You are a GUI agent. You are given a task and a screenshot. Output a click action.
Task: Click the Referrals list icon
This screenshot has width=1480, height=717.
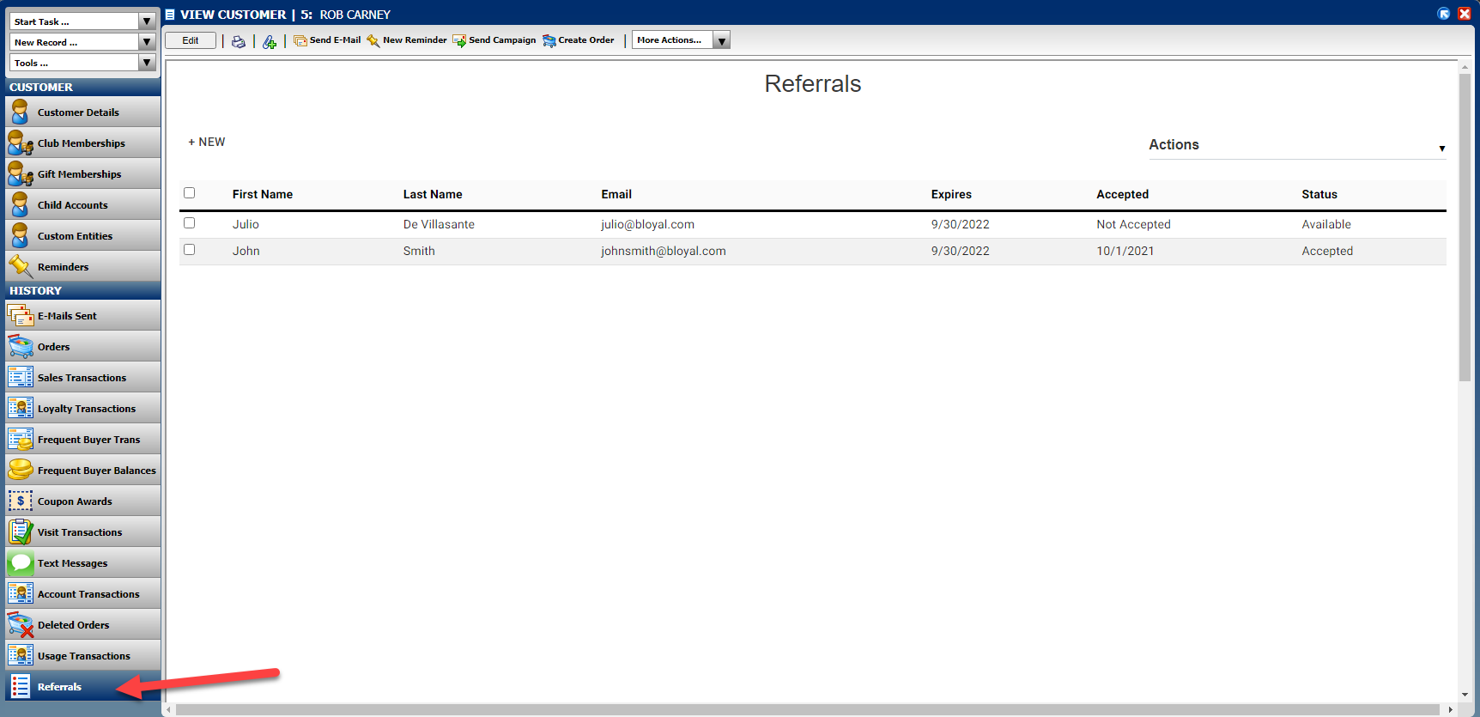[20, 686]
